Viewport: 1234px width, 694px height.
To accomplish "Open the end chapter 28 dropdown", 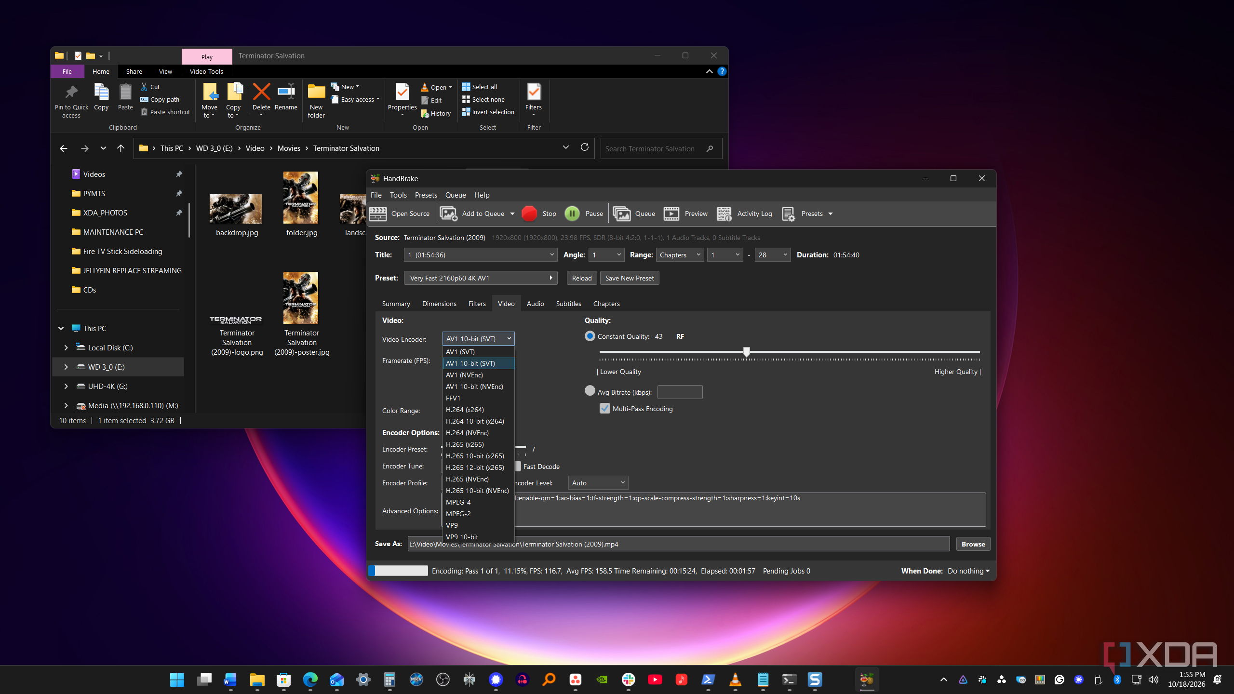I will [x=773, y=255].
